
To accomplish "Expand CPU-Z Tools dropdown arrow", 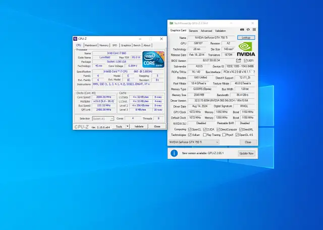I will [x=128, y=126].
